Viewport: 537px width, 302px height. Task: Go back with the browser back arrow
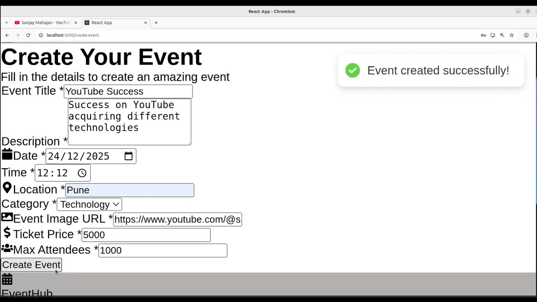(7, 35)
